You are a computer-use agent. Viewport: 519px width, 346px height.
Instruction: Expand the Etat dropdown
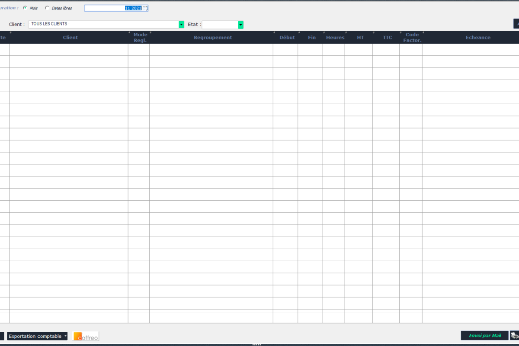[x=240, y=25]
